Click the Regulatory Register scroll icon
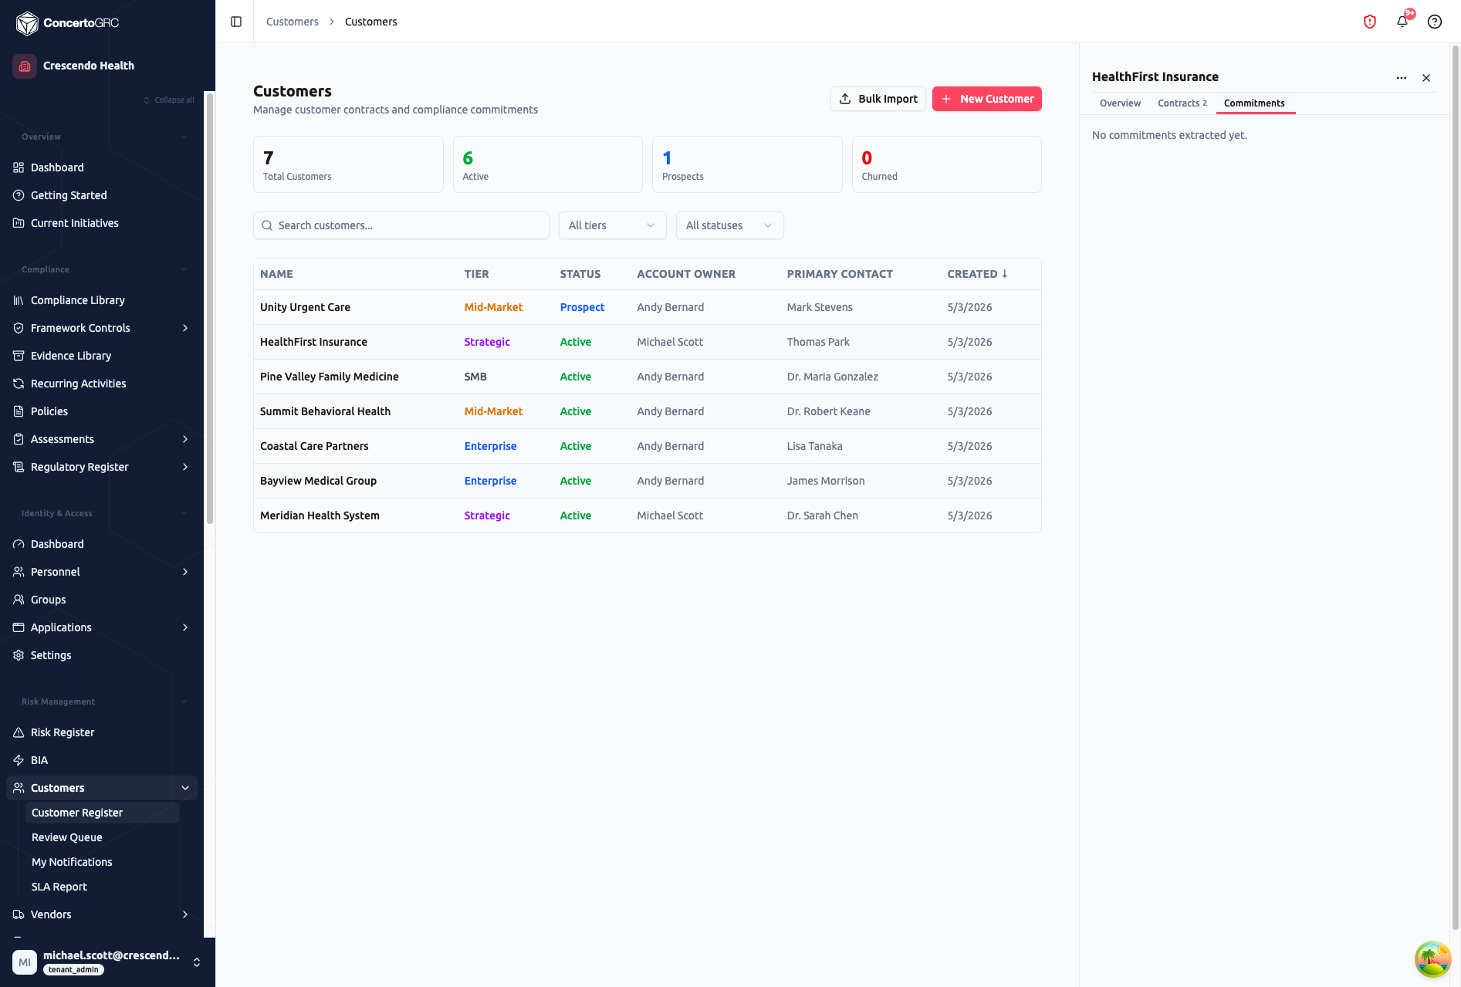 (19, 467)
